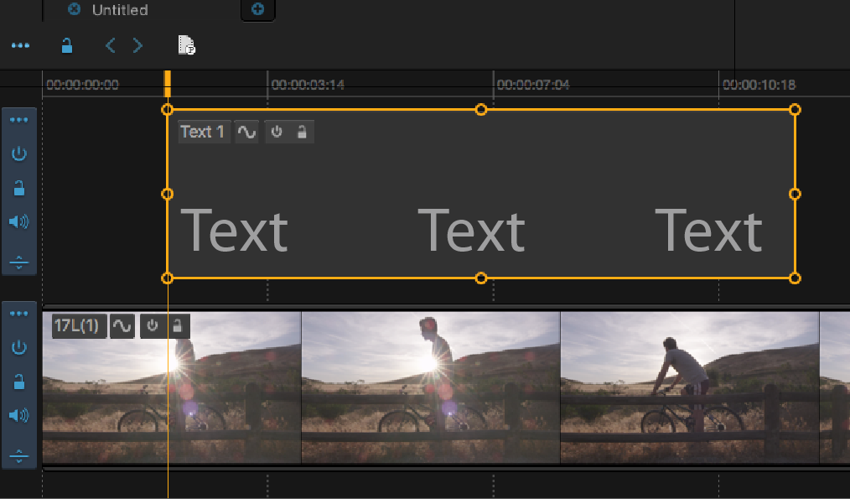This screenshot has height=499, width=850.
Task: Click the bottom-left handle of Text 1 clip
Action: [x=168, y=278]
